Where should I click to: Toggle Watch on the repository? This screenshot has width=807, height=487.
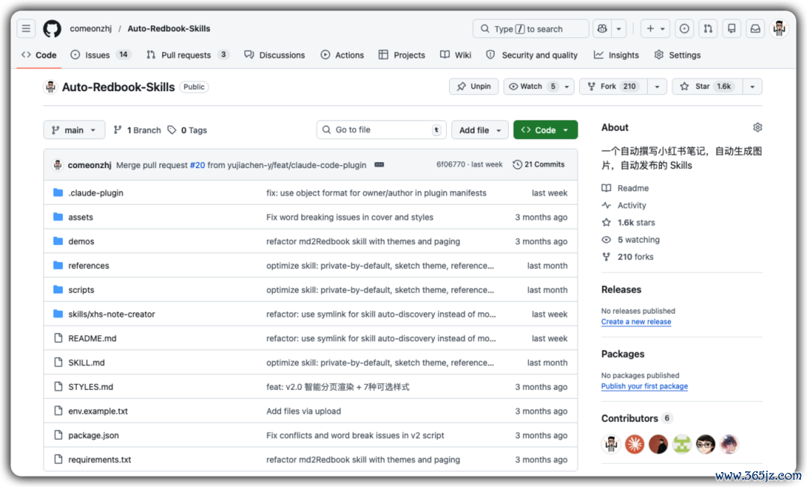pyautogui.click(x=532, y=87)
